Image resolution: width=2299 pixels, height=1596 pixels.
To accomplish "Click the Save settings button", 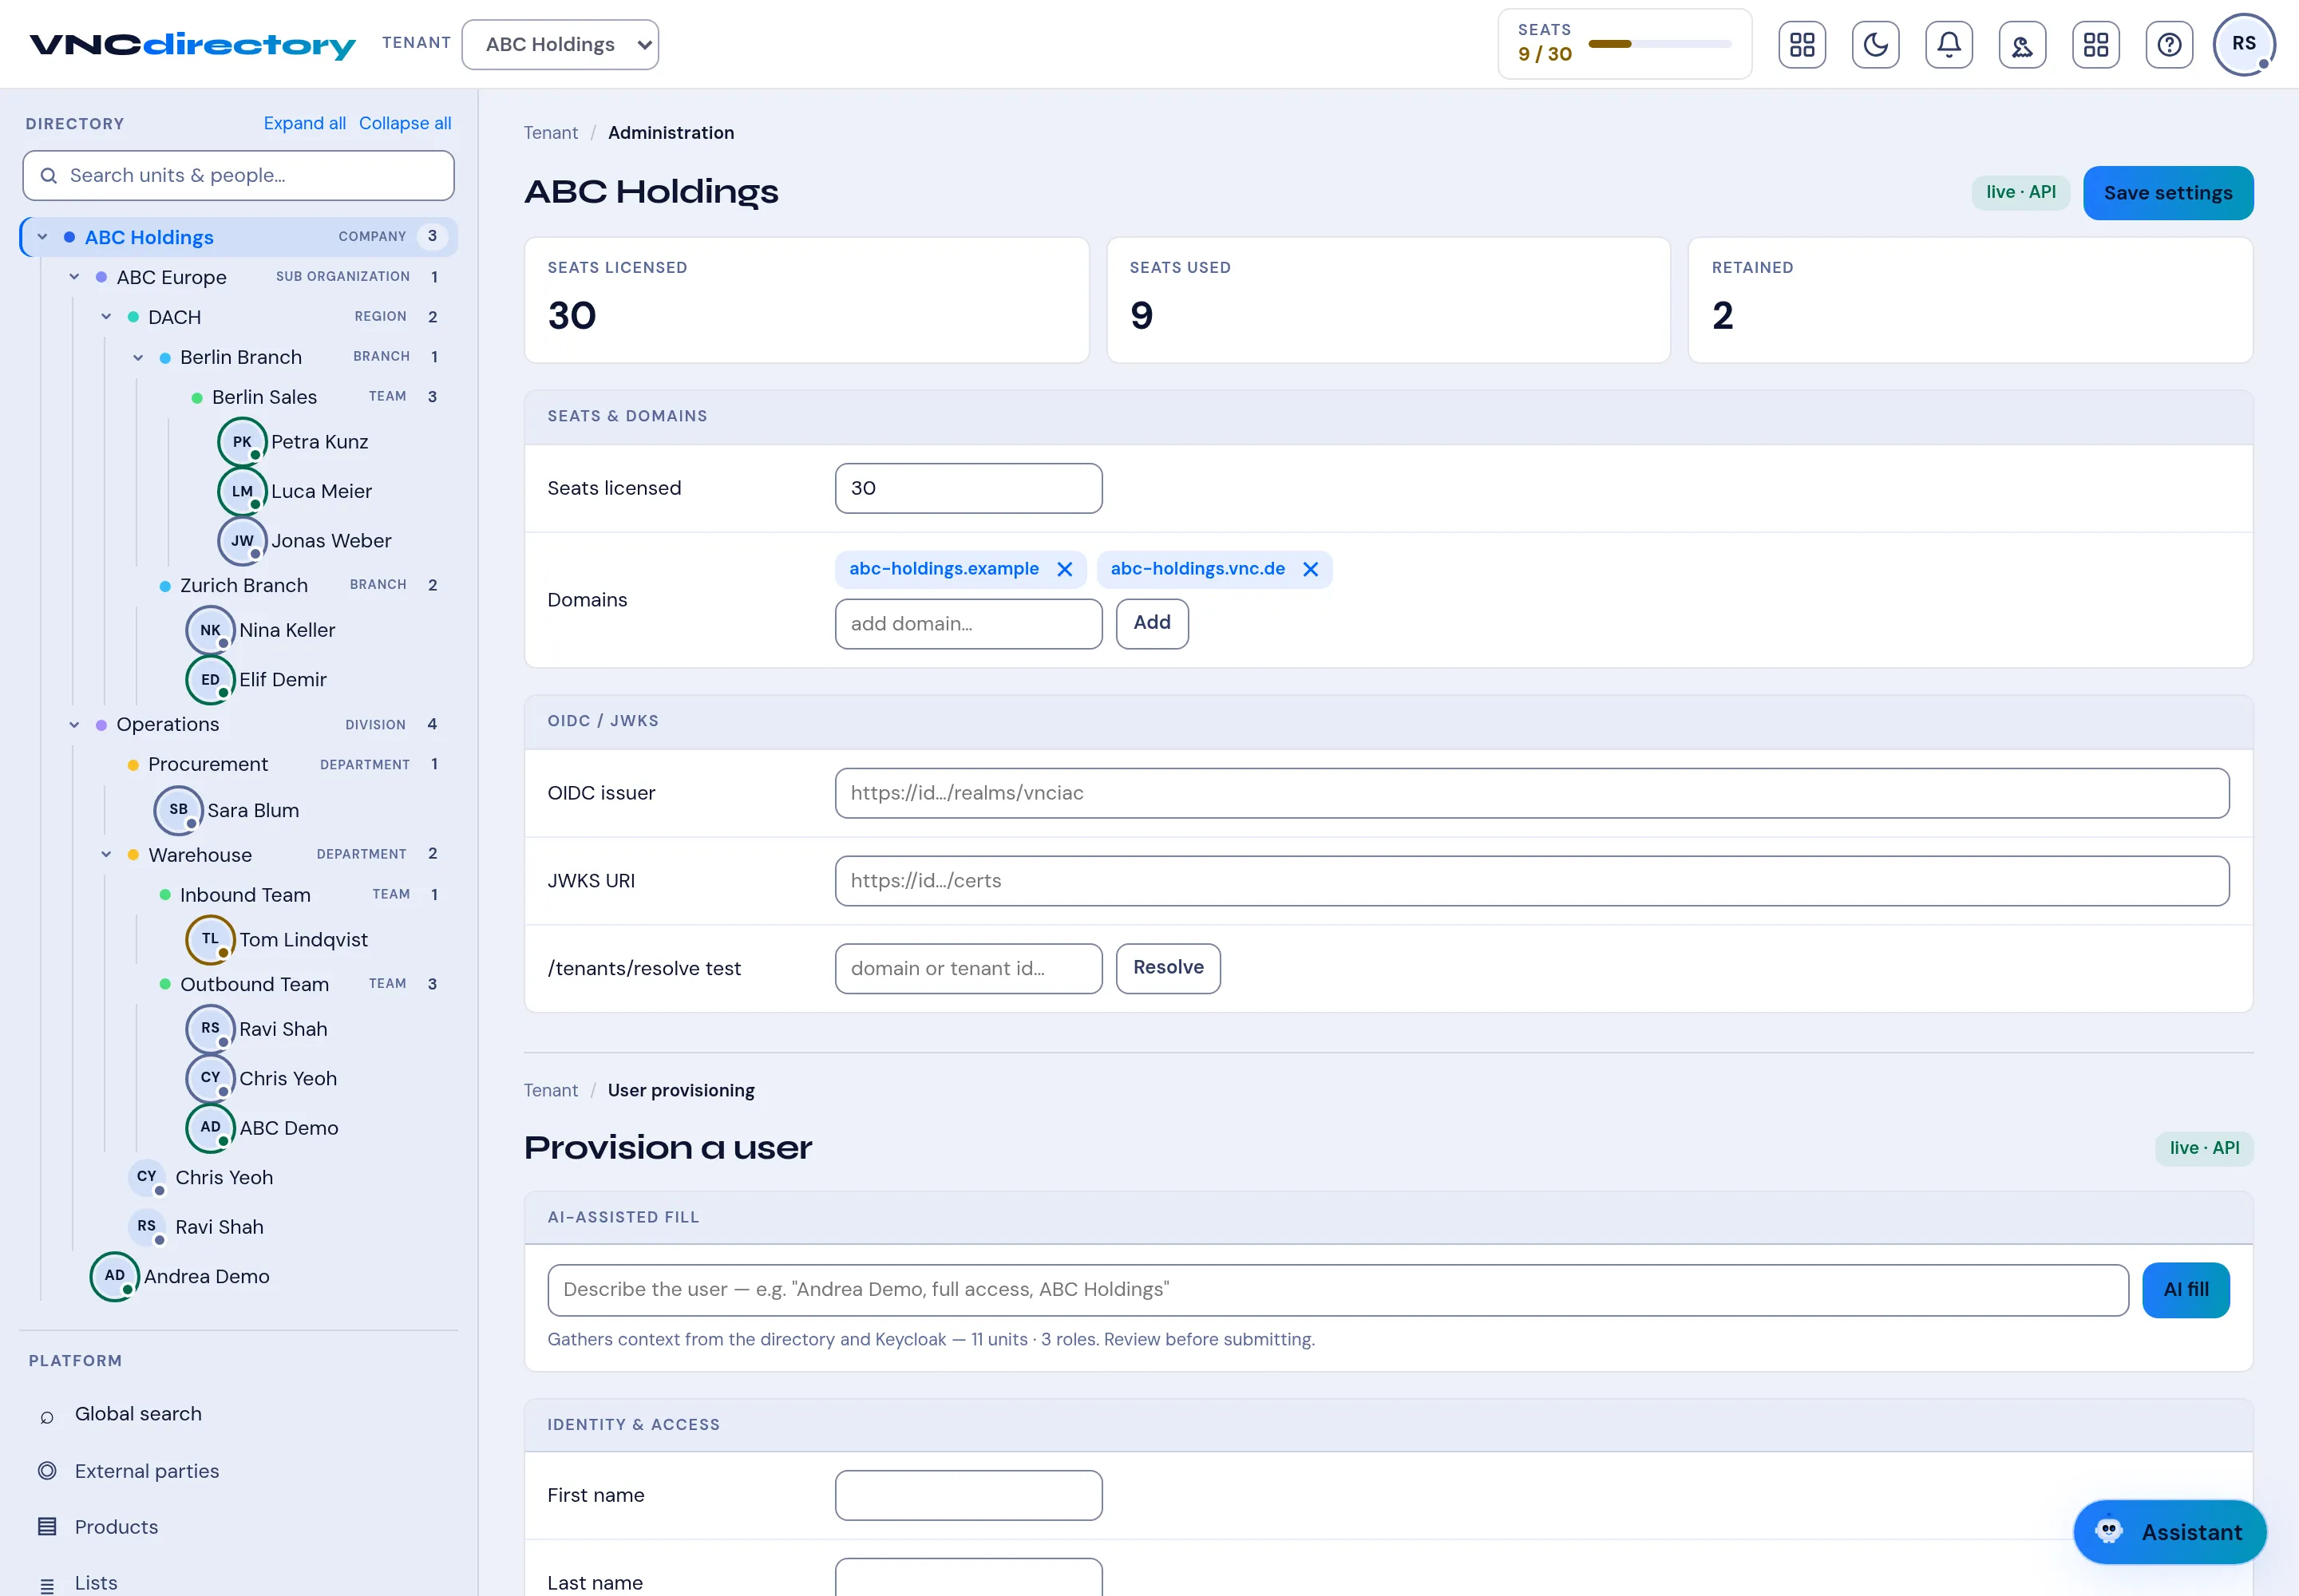I will (2167, 193).
